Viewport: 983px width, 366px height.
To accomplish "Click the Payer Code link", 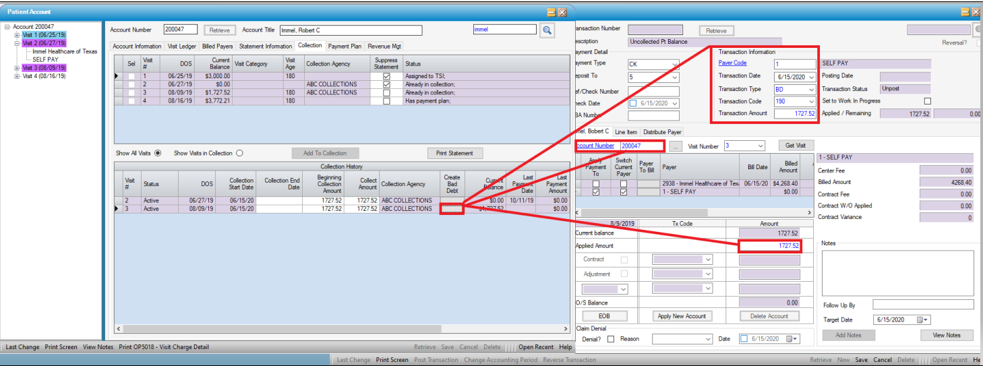I will click(732, 63).
